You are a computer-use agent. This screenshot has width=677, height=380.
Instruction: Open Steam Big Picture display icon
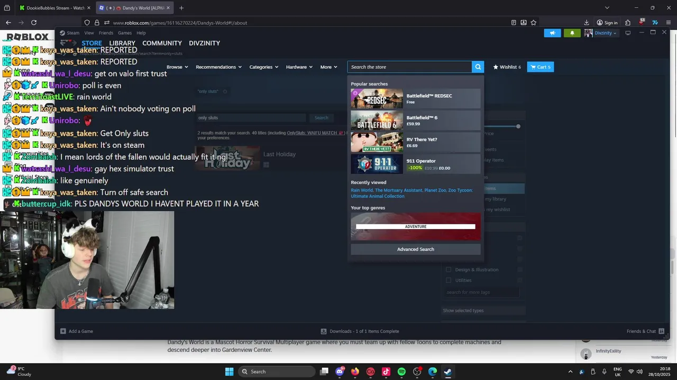[x=628, y=33]
